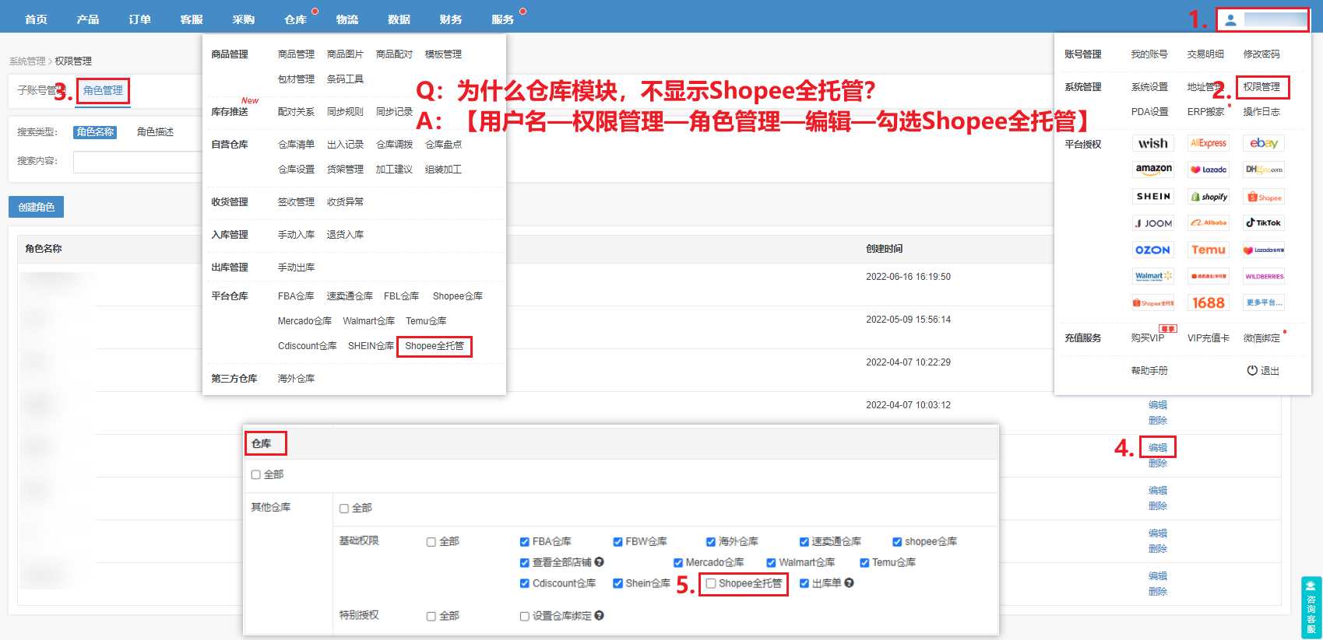Open the 仓库 top navigation menu
1323x640 pixels.
(x=295, y=19)
